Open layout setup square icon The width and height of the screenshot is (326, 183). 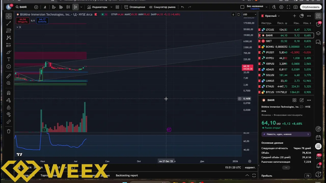[x=242, y=7]
